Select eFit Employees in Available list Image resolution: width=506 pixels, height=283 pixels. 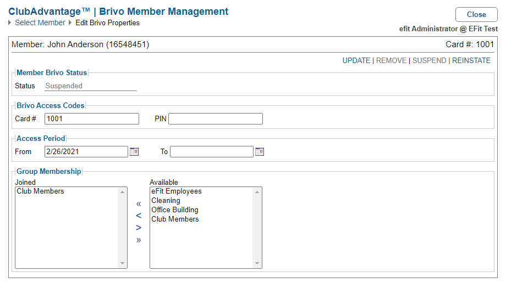tap(202, 191)
